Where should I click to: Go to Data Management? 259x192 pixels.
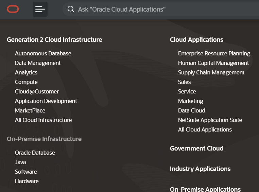[38, 63]
